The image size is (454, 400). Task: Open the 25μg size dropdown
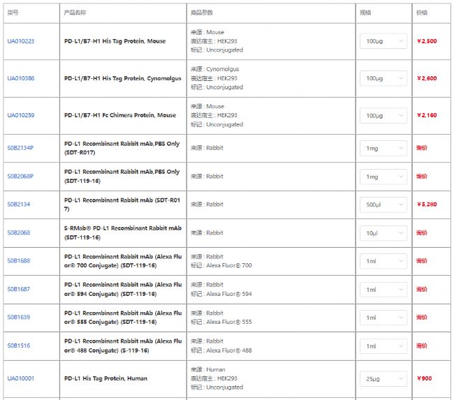[383, 378]
